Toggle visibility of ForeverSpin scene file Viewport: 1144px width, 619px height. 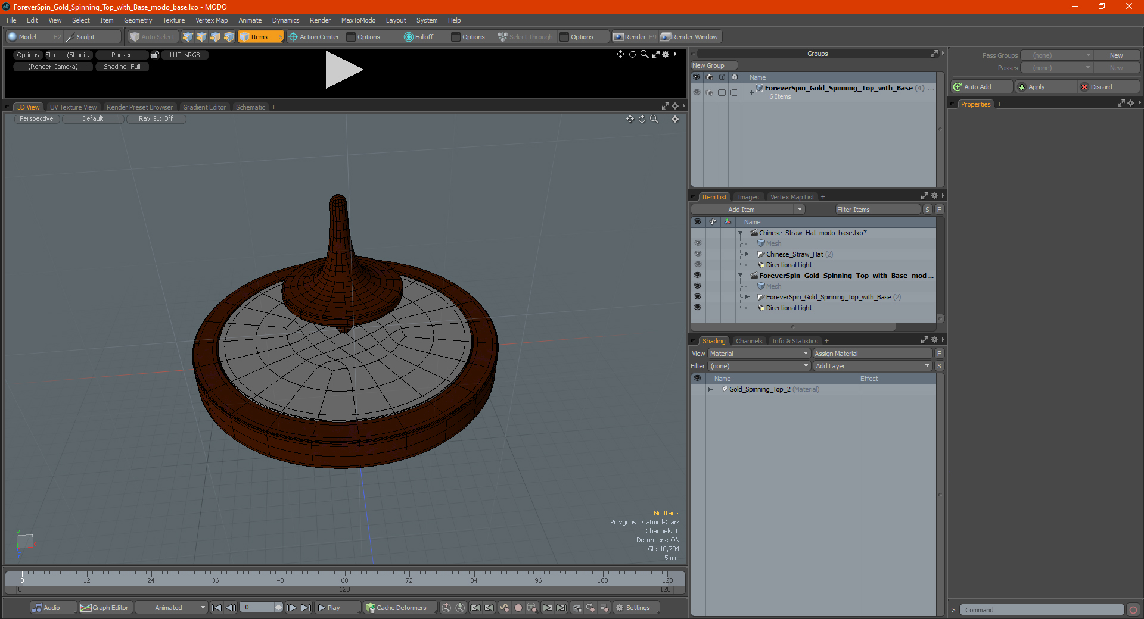click(697, 276)
